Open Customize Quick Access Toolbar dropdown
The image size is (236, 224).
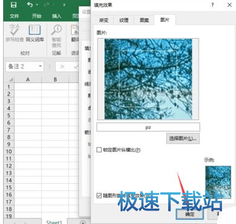64,5
